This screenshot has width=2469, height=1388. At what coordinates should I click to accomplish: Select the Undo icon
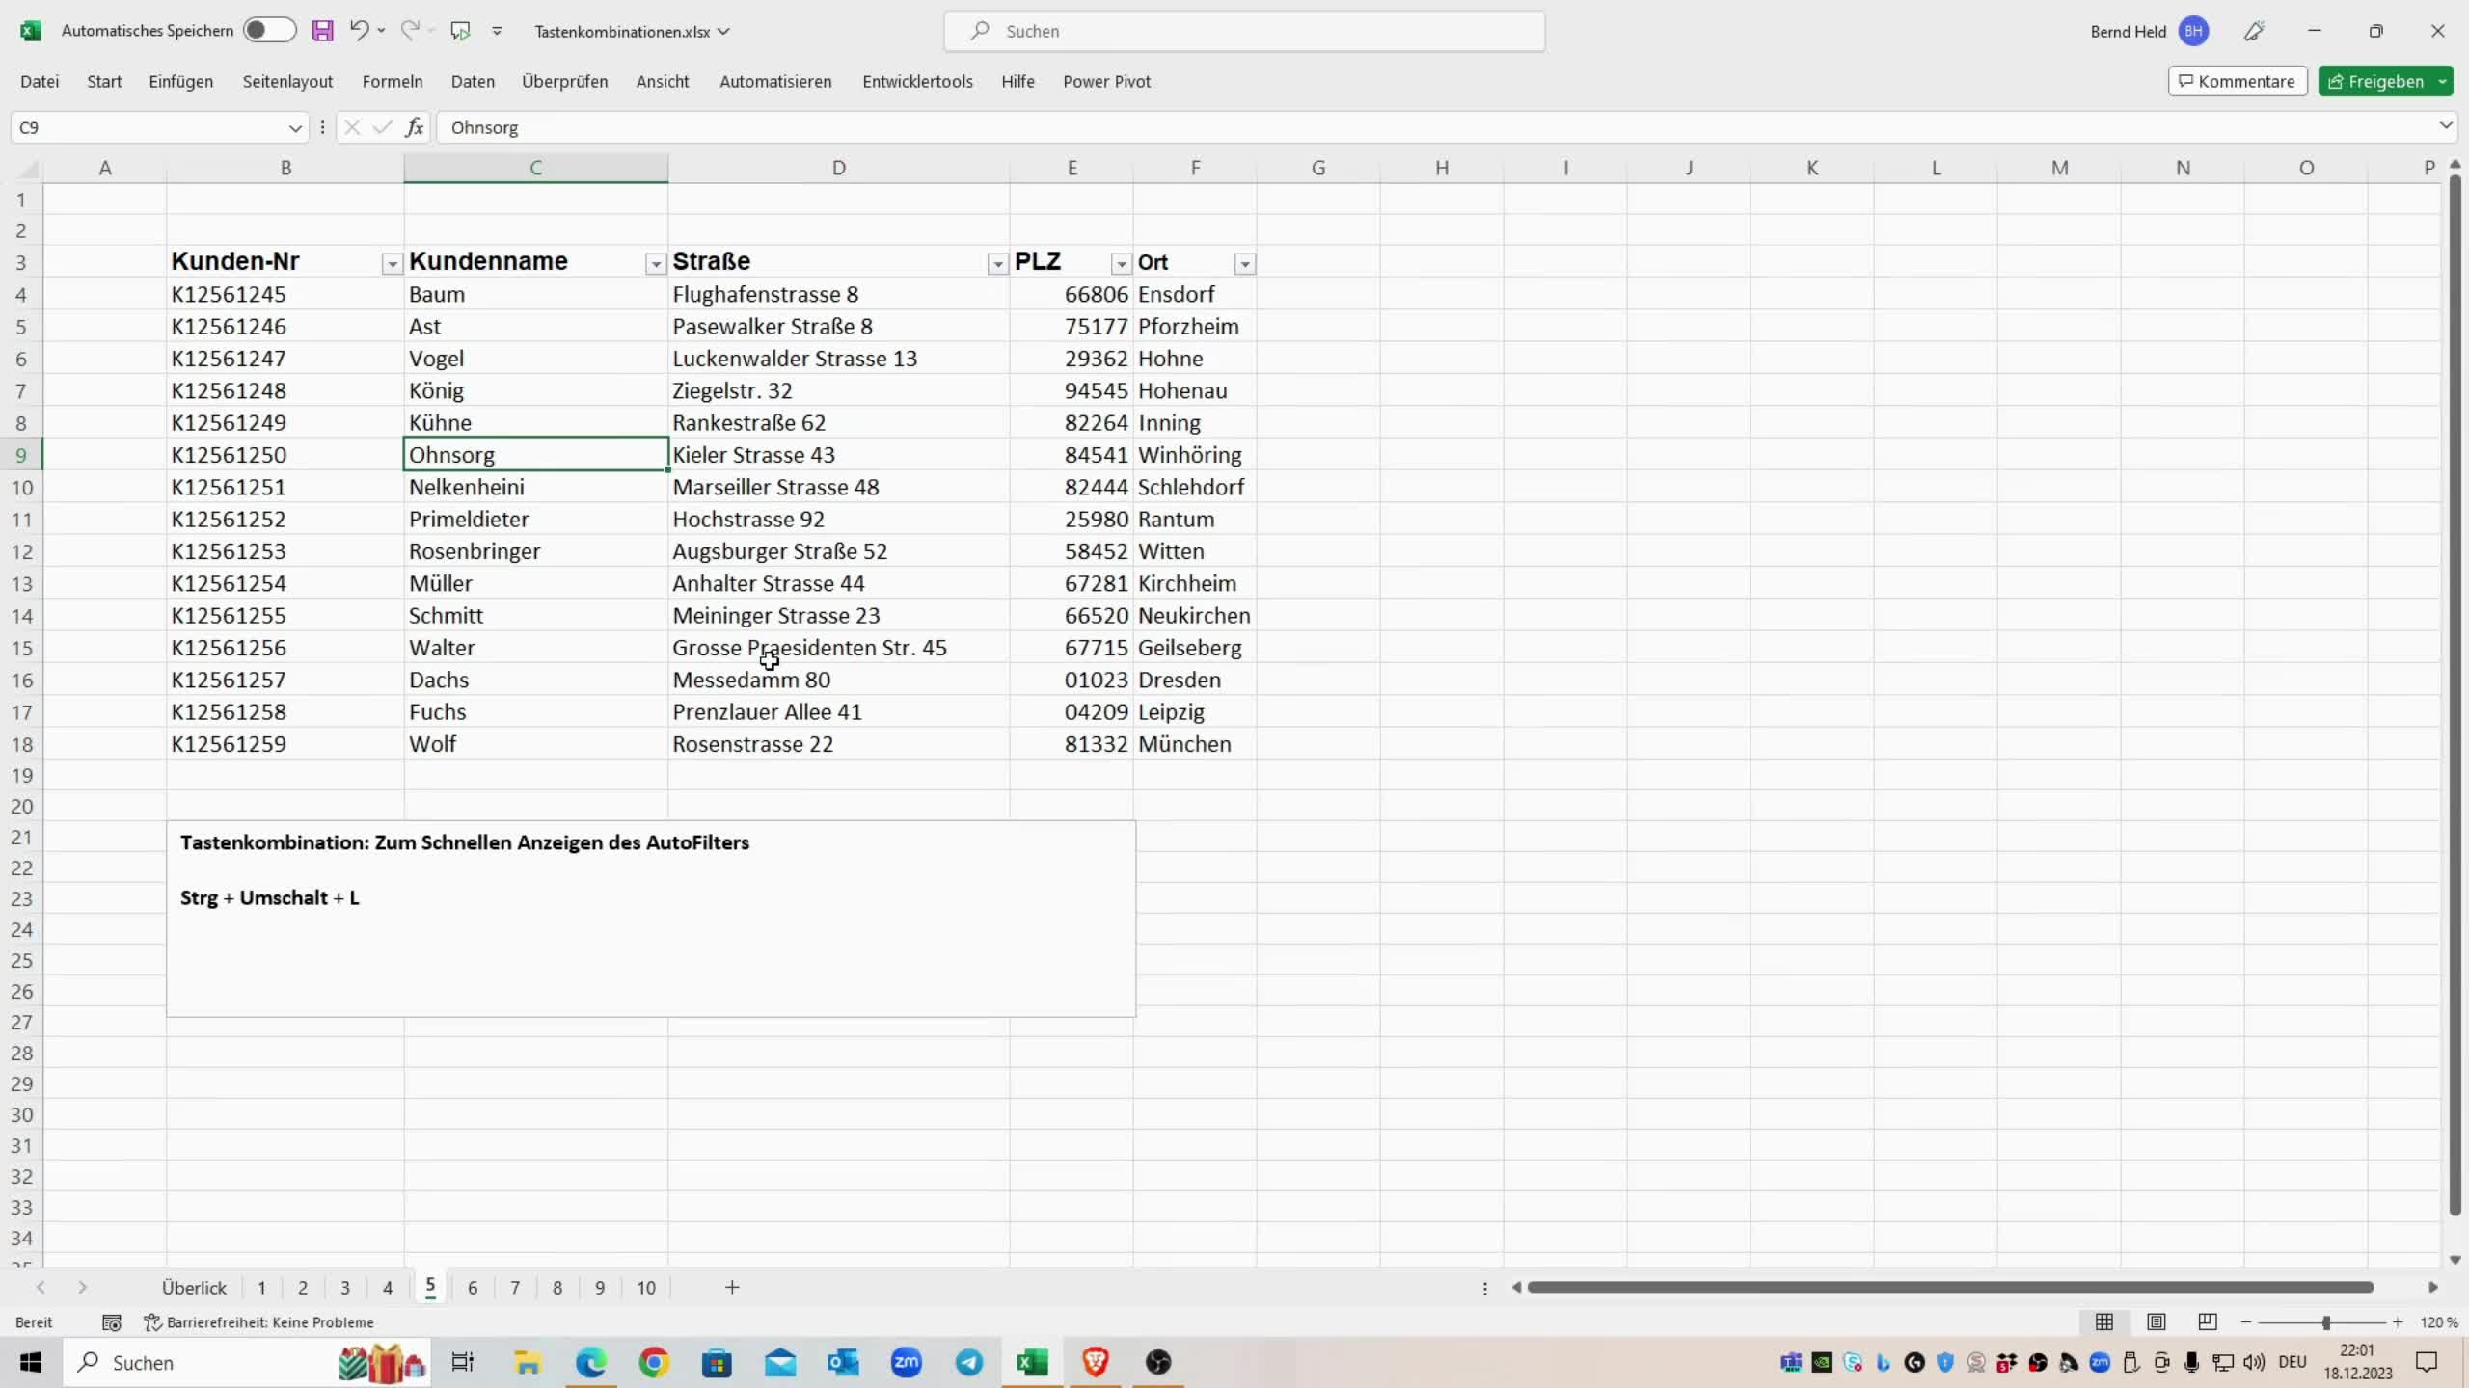[359, 30]
